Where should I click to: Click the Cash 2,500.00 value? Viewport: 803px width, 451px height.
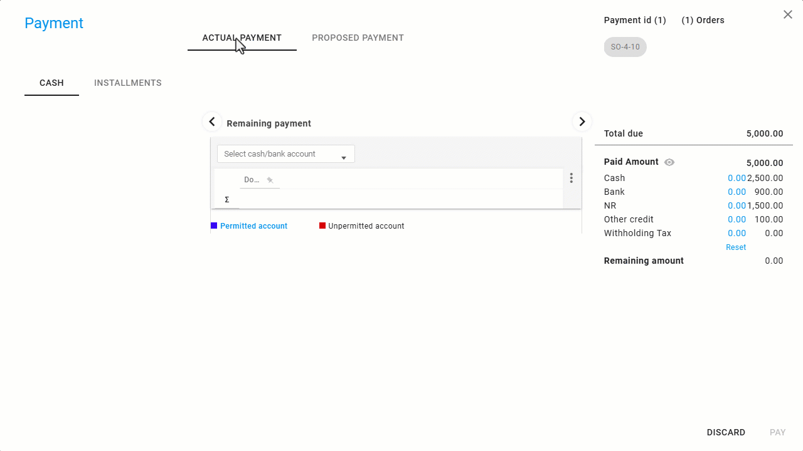(x=765, y=178)
